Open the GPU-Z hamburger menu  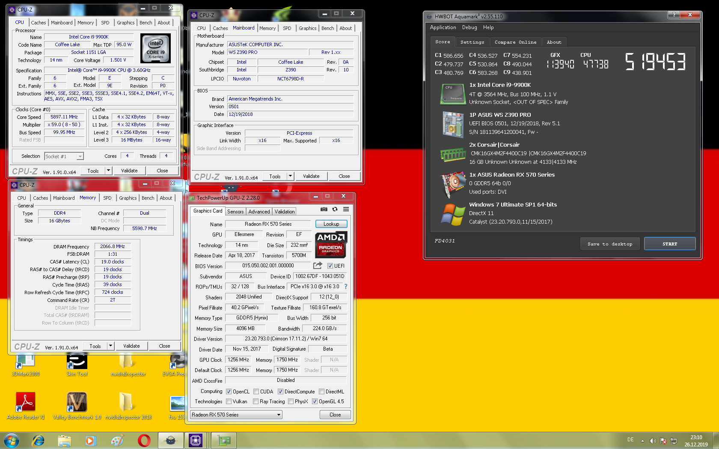point(346,209)
